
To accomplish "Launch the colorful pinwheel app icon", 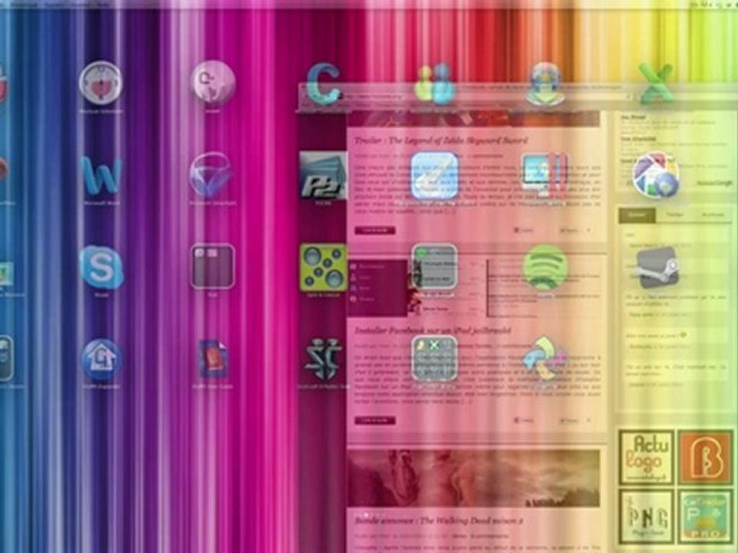I will [x=545, y=359].
